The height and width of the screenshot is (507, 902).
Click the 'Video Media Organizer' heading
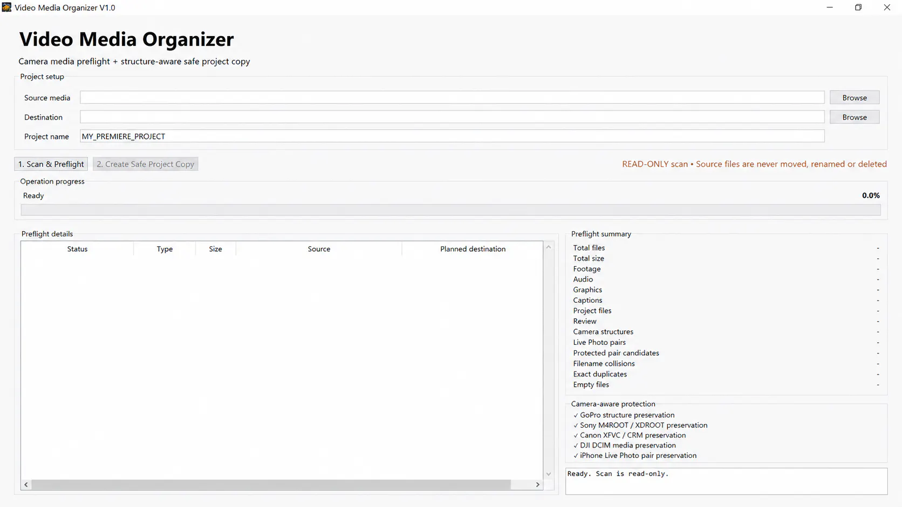coord(126,39)
